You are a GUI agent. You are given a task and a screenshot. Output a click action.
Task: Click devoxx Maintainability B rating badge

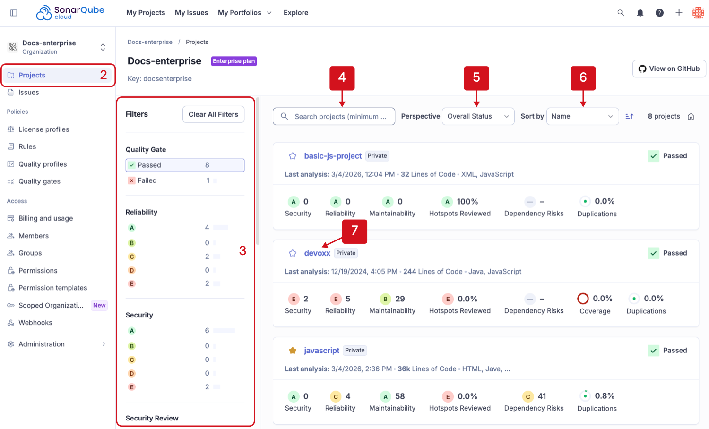(x=386, y=299)
